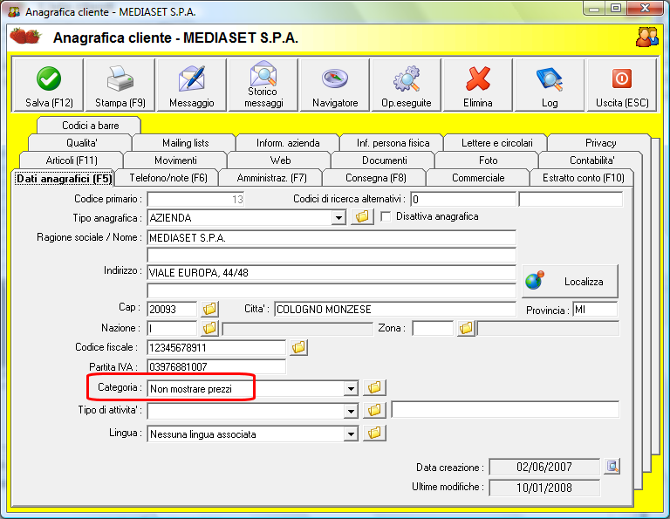
Task: Open the Storico messaggi toolbar button
Action: click(263, 85)
